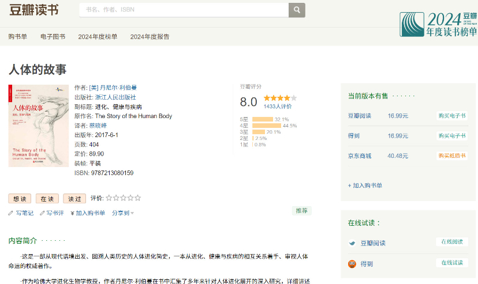This screenshot has height=284, width=478.
Task: Open 得到 link under 在线试读
Action: pos(367,264)
